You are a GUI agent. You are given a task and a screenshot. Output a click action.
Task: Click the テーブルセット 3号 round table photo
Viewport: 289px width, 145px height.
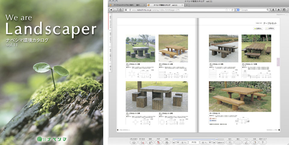(x=141, y=49)
